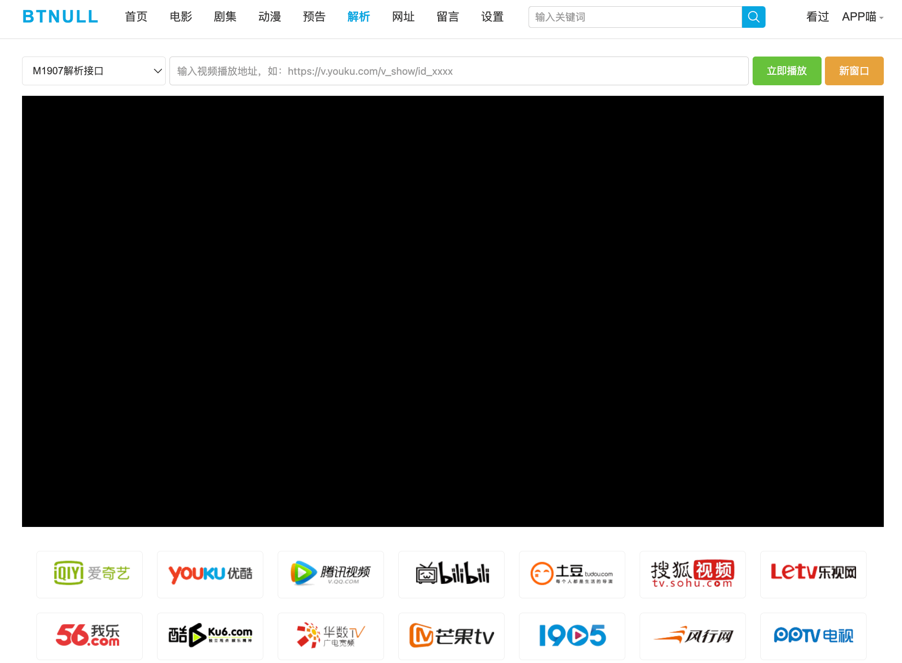Open the M1907解析接口 interface selector
Image resolution: width=902 pixels, height=663 pixels.
point(93,70)
